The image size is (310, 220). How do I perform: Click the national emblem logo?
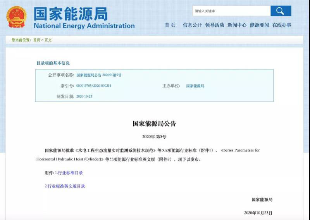coord(16,16)
